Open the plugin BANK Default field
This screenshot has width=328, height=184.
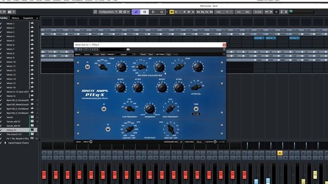[87, 55]
